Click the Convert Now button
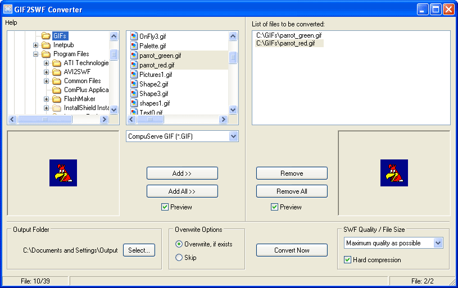The width and height of the screenshot is (458, 288). tap(292, 250)
